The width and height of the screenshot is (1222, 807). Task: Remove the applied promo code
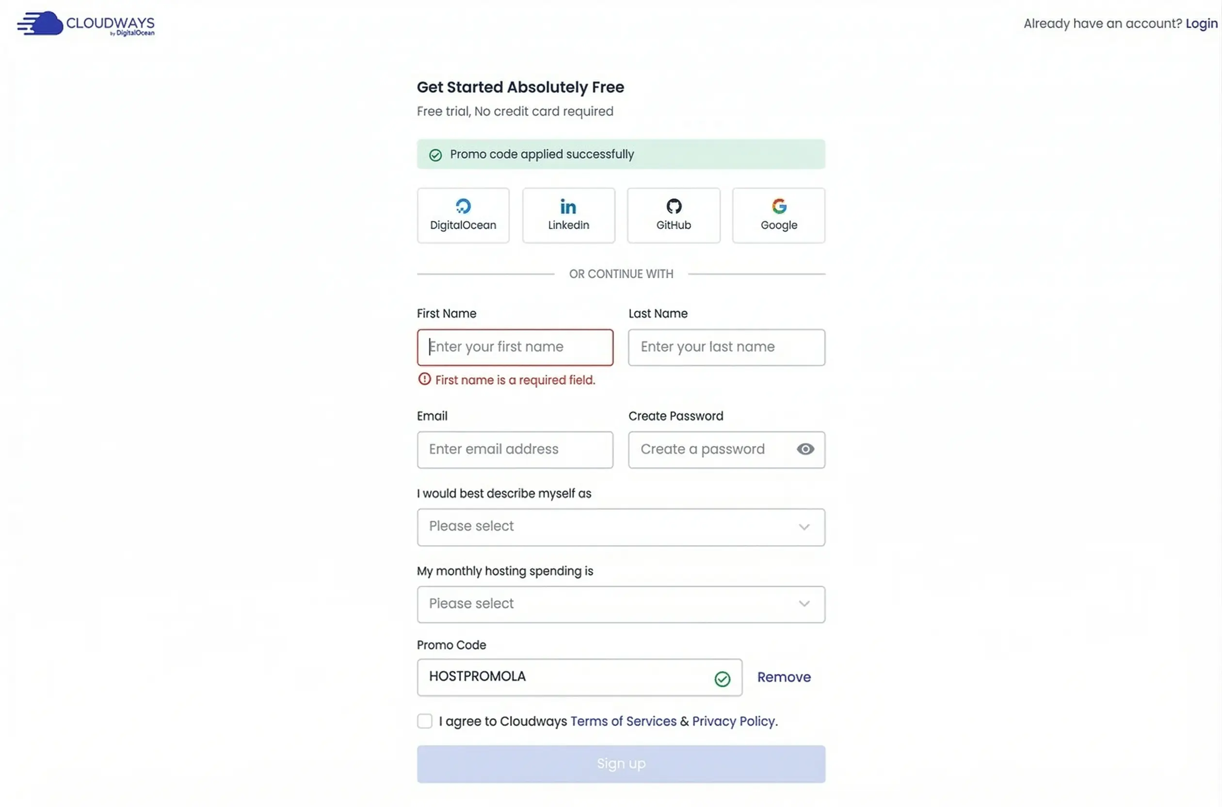coord(784,677)
